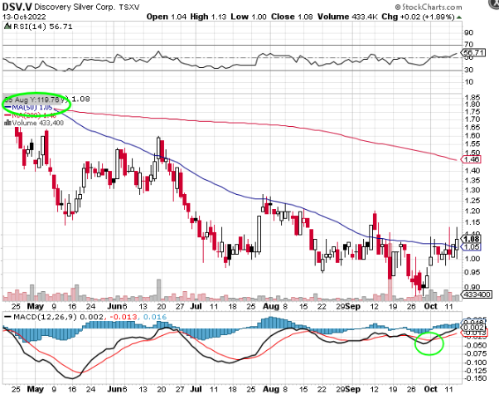The width and height of the screenshot is (499, 394).
Task: Click the 90 level on RSI axis
Action: click(x=469, y=32)
